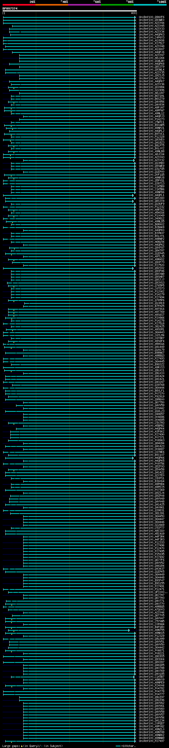Click hit label UniRef100_Q3SA42
Screen dimensions: 169x748
[152, 408]
